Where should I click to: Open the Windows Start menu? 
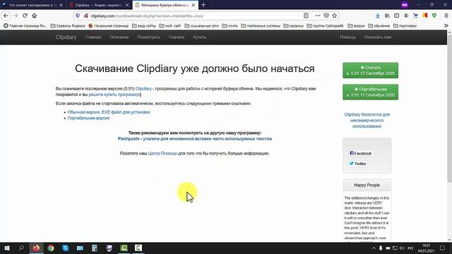point(6,248)
